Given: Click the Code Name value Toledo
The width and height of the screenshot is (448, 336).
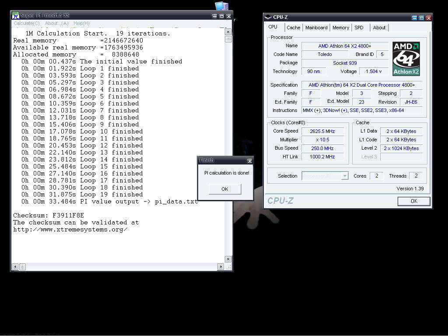Looking at the screenshot, I should point(325,54).
